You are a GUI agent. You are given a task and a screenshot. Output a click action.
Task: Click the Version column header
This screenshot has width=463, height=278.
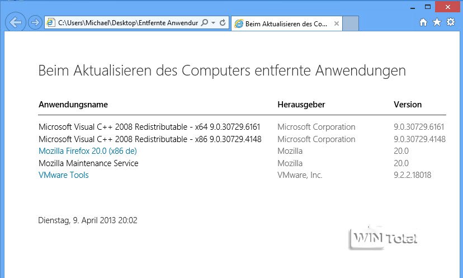(x=408, y=105)
